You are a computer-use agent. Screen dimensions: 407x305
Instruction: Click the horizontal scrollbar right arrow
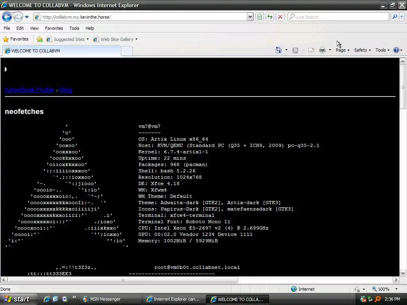coord(396,280)
